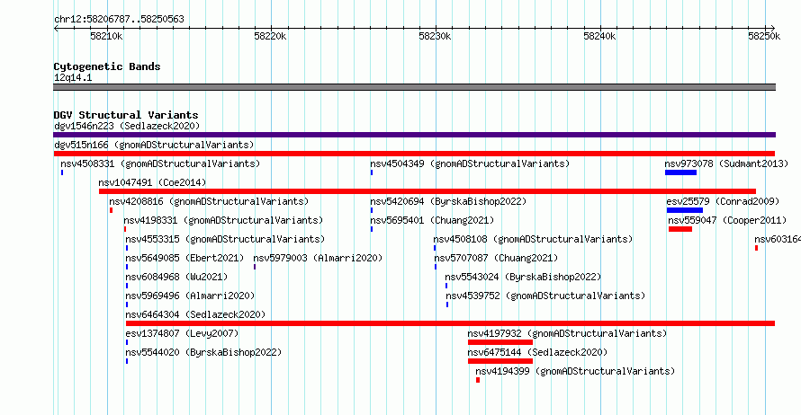Image resolution: width=801 pixels, height=415 pixels.
Task: Click the 58220k ruler tick label
Action: click(270, 36)
